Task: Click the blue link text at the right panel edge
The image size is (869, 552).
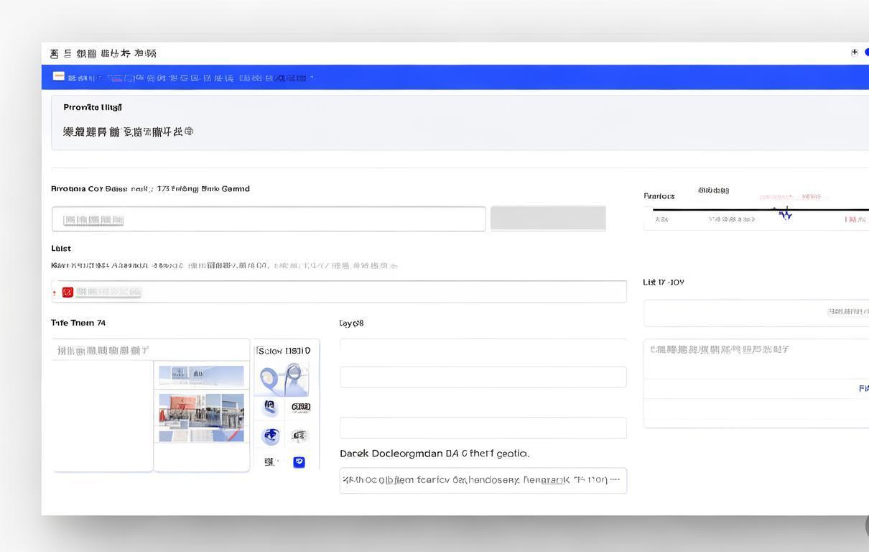Action: pos(864,389)
